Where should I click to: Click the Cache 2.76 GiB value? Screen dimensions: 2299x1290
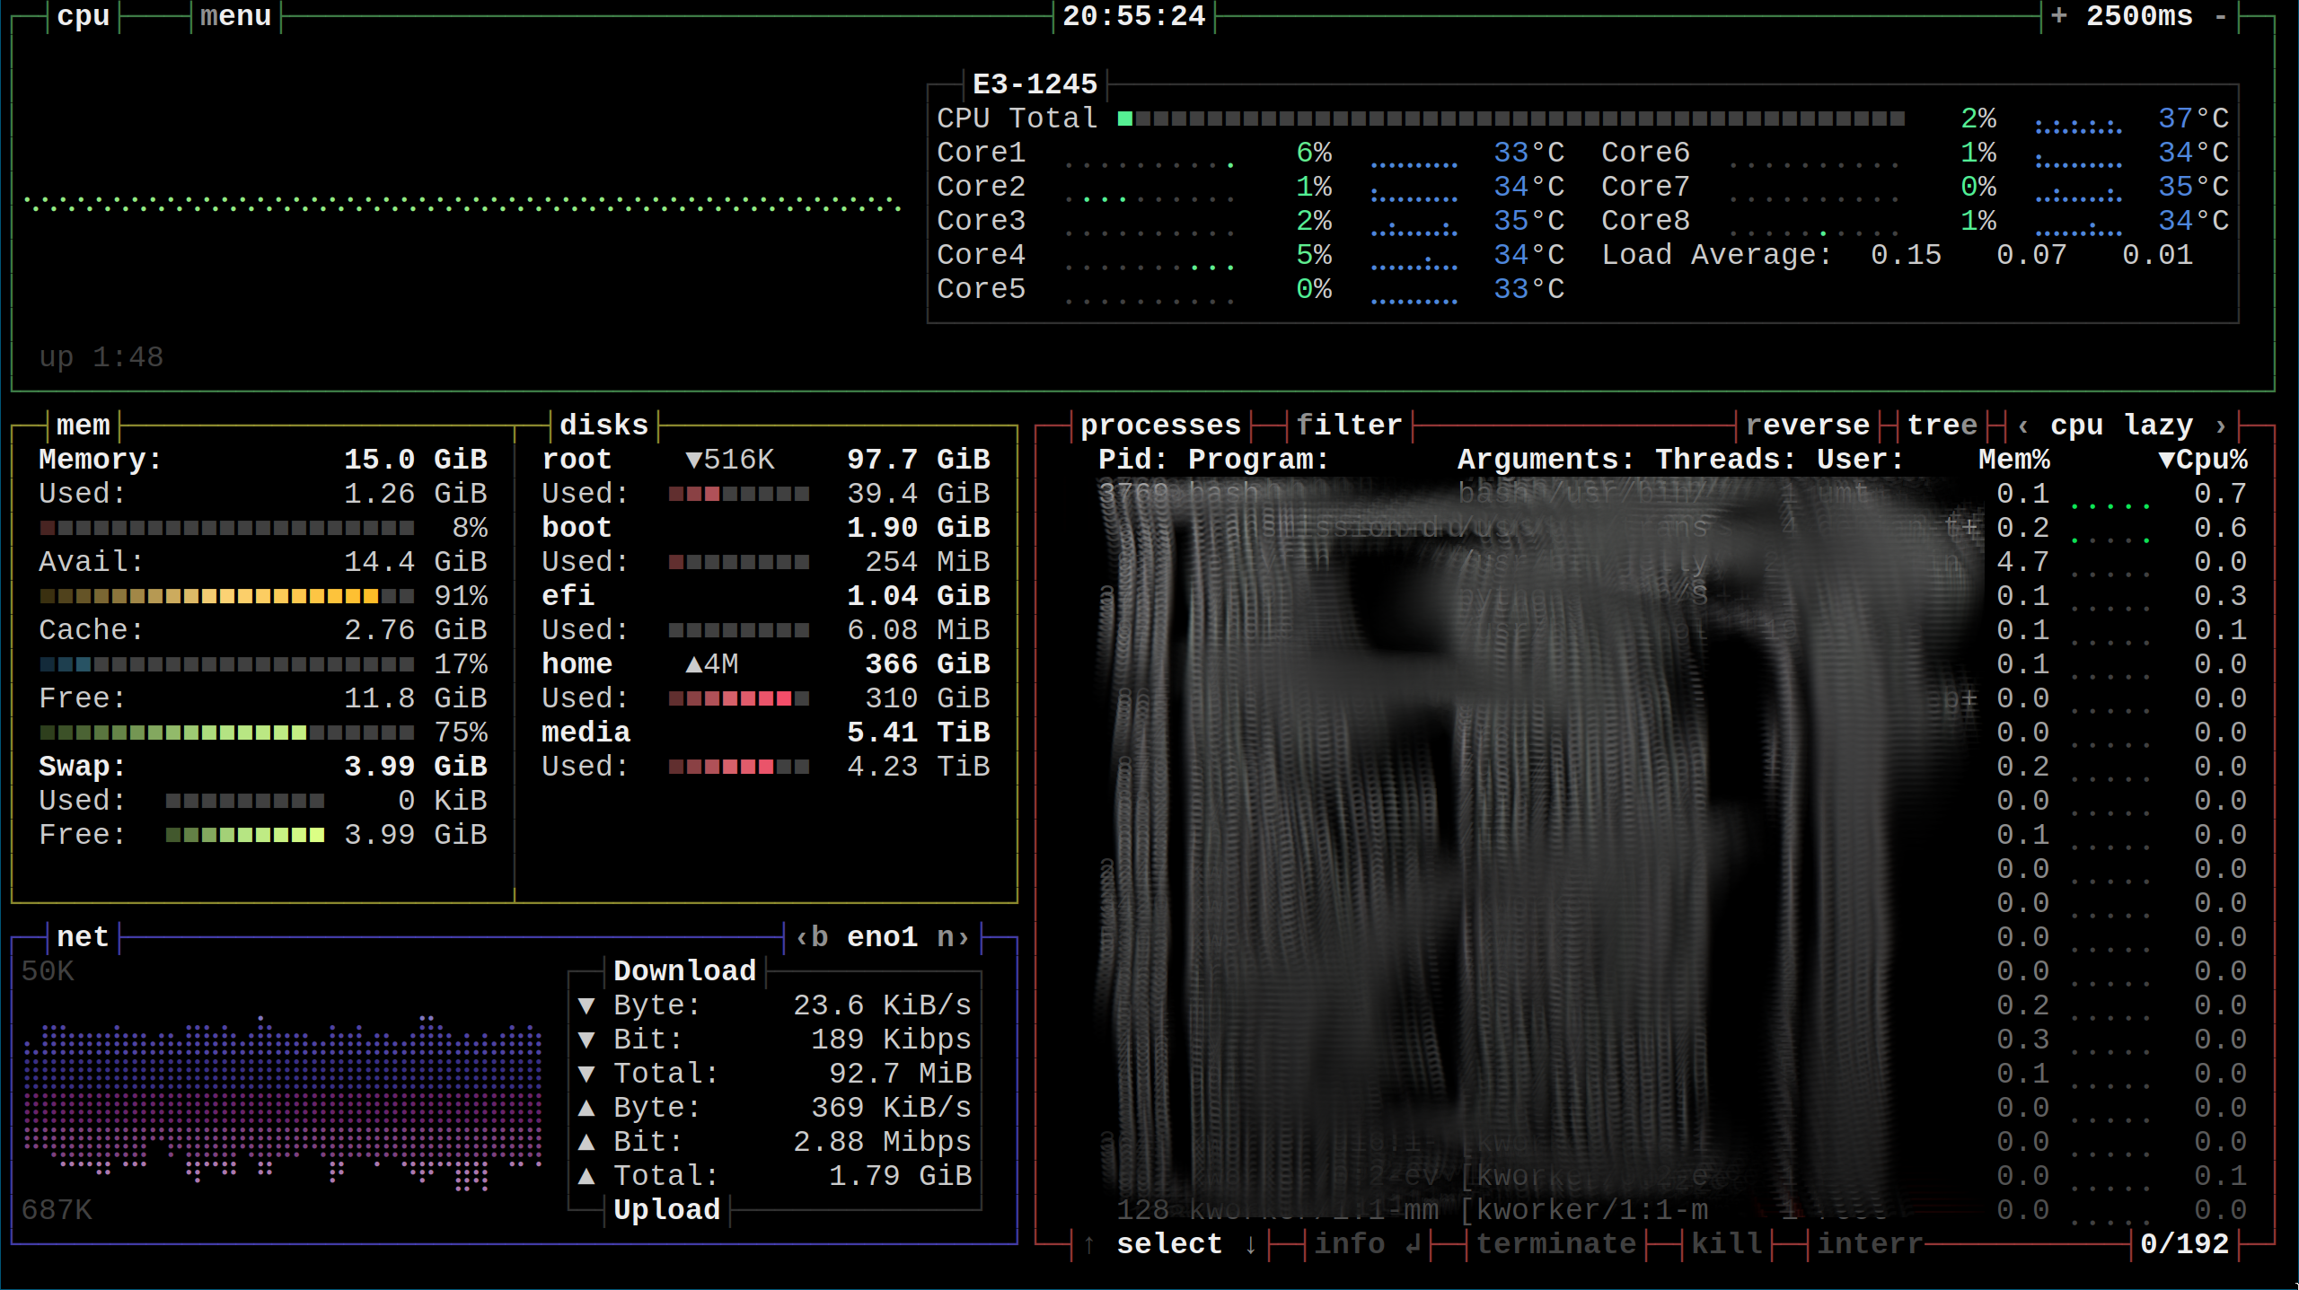point(416,630)
